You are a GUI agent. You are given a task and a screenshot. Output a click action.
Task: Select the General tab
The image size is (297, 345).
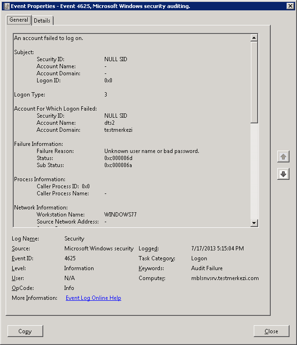[x=19, y=20]
